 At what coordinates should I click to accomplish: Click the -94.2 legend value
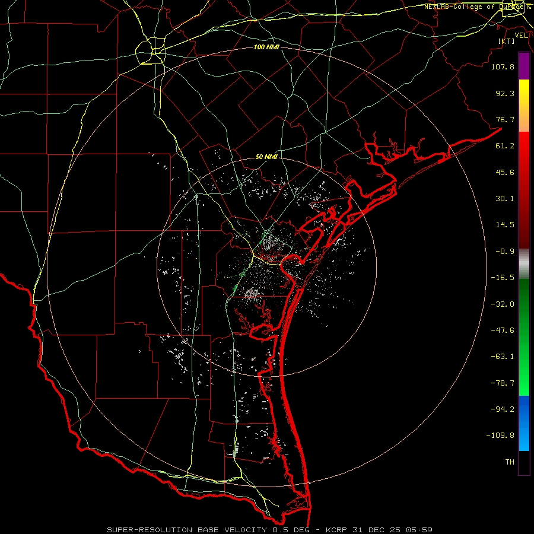[x=503, y=409]
